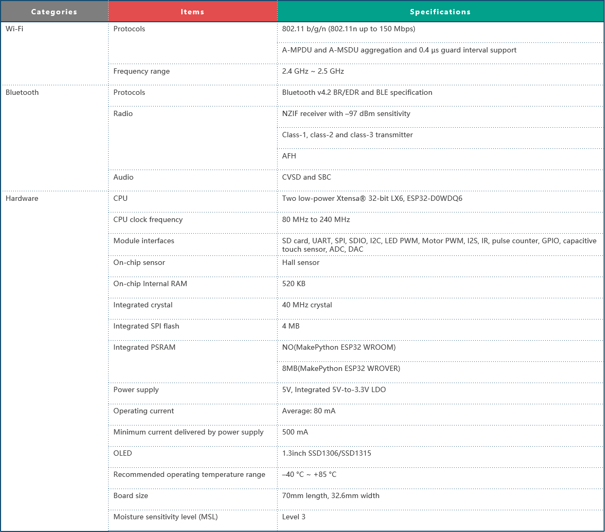Click the 2.4 GHz ~ 2.5 GHz specification
This screenshot has height=532, width=605.
(313, 72)
